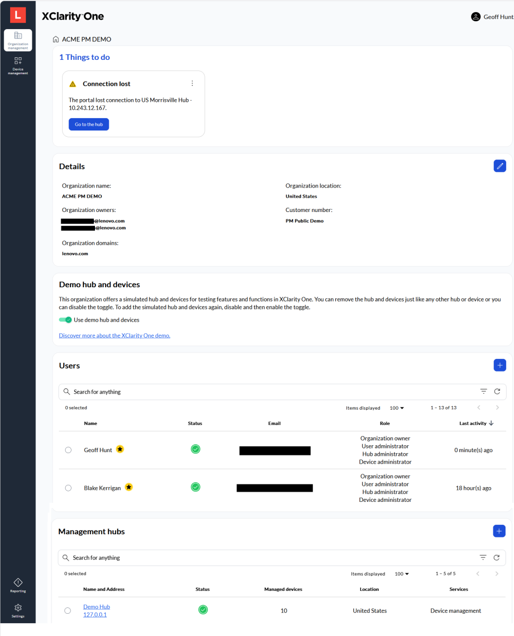Click the managed devices count 10

tap(284, 611)
